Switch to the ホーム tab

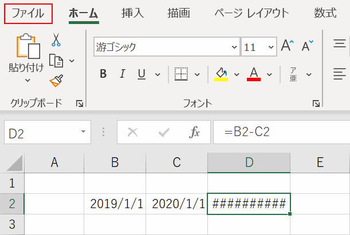(84, 13)
